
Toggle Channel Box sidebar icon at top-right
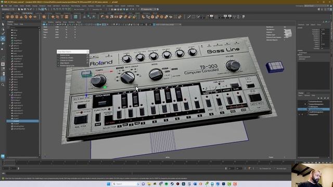tap(331, 9)
